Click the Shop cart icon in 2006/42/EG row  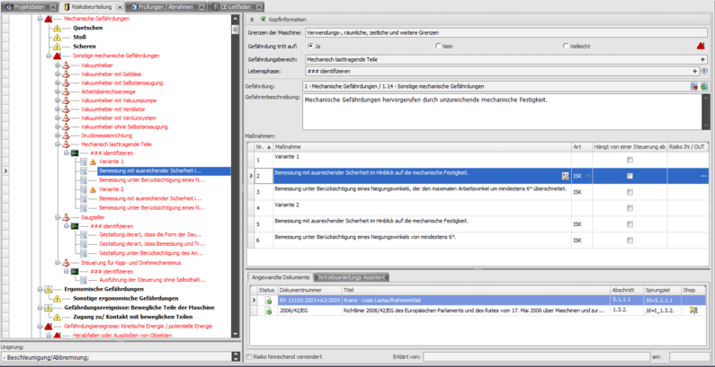pyautogui.click(x=693, y=310)
